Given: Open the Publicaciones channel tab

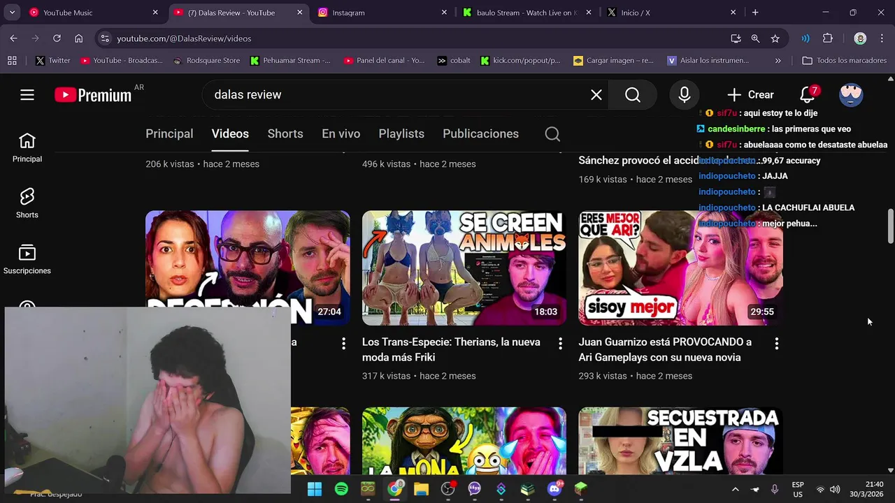Looking at the screenshot, I should coord(480,133).
